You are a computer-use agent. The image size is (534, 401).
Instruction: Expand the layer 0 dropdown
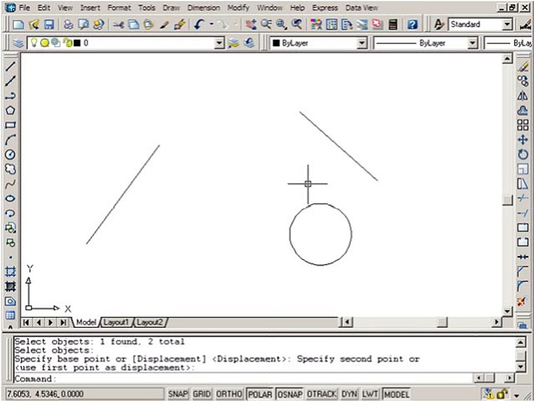click(220, 43)
